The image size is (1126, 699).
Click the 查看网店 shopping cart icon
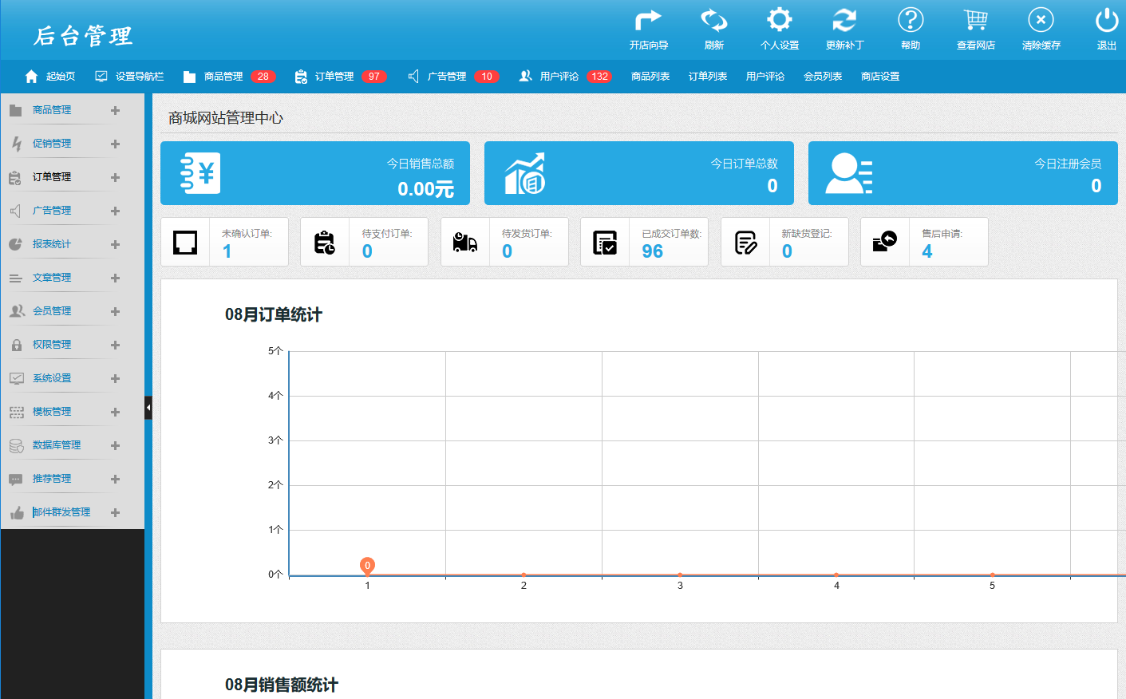pos(975,20)
